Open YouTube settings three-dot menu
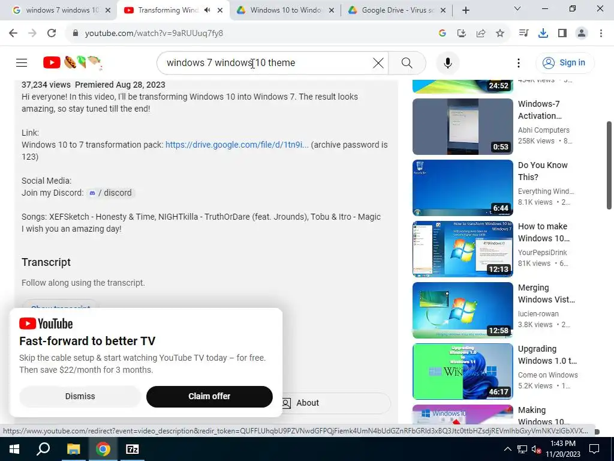 click(519, 62)
